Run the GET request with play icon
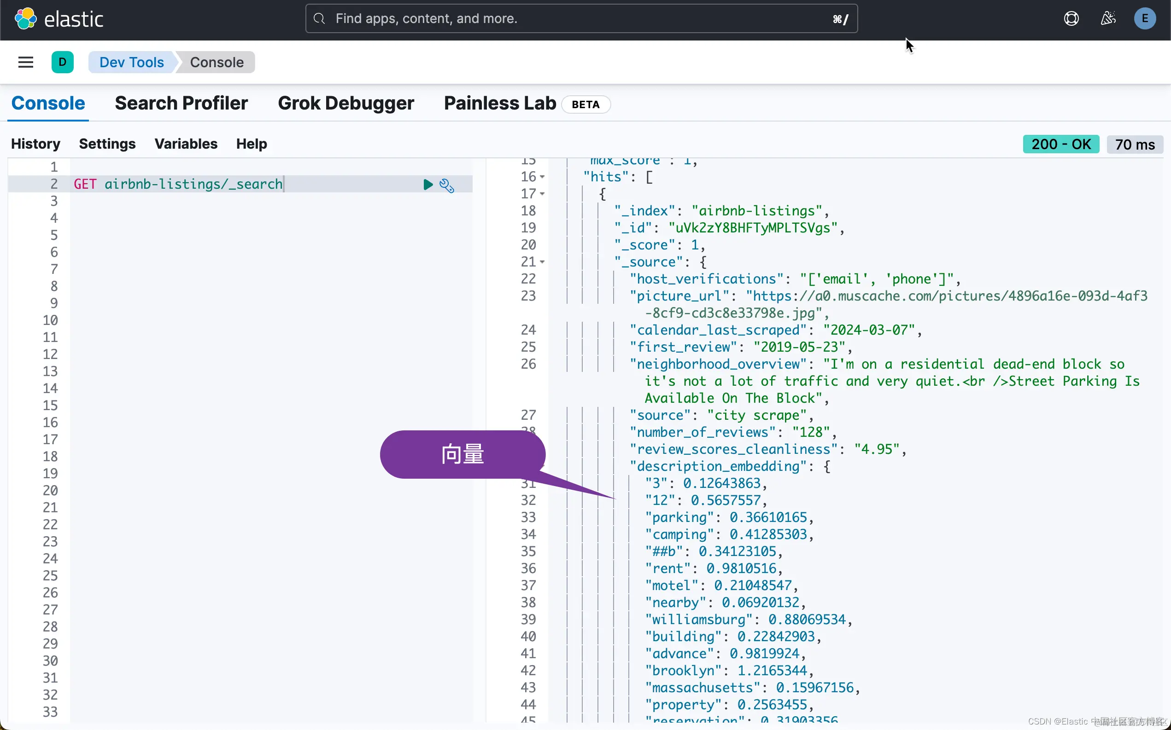Viewport: 1171px width, 730px height. point(427,185)
